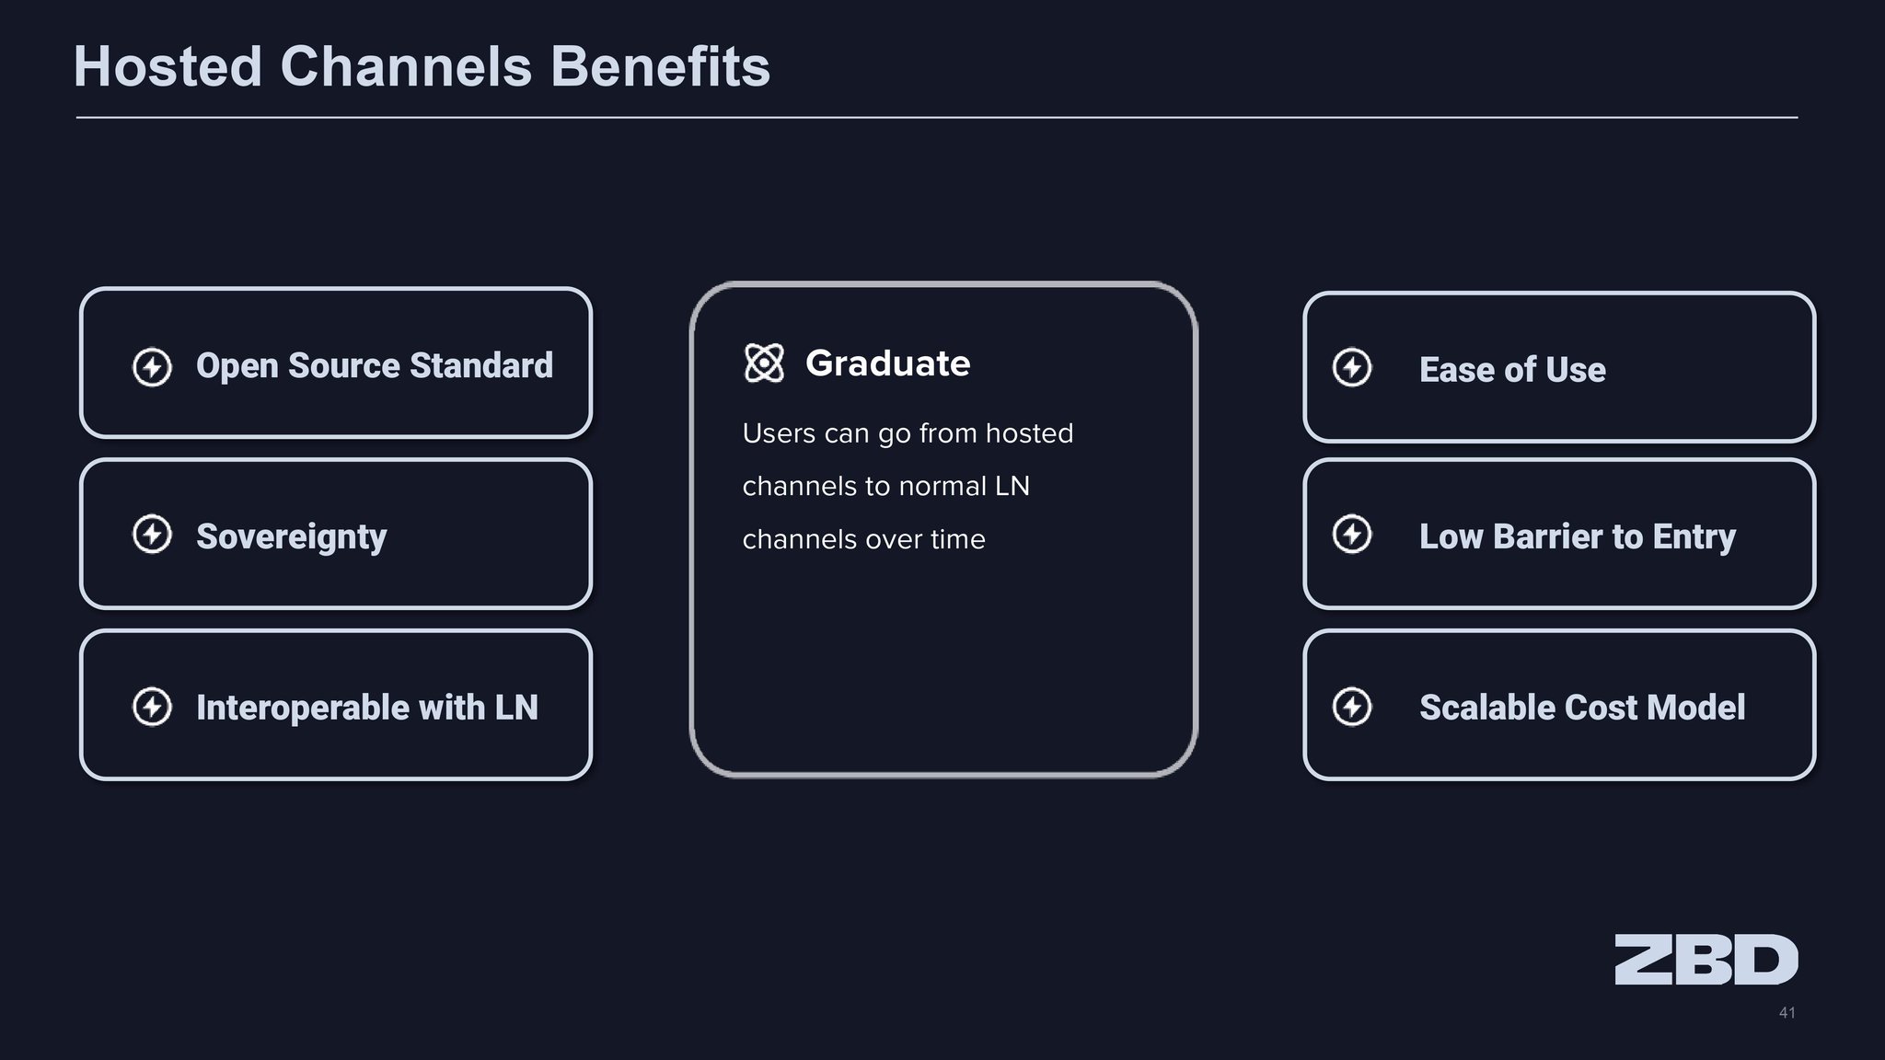Click the ZBD logo
Screen dimensions: 1885x1060
tap(1706, 960)
